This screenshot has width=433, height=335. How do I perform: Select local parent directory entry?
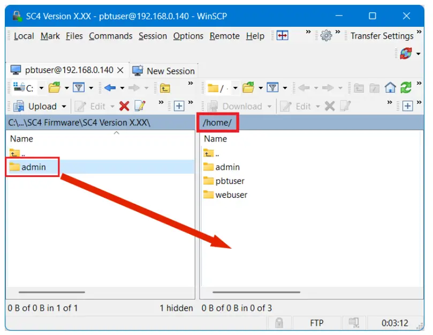[x=17, y=153]
